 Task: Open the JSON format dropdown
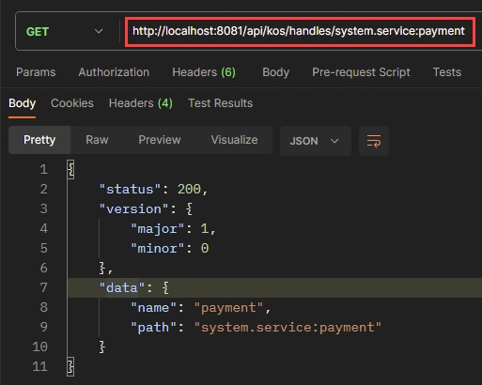click(x=316, y=141)
